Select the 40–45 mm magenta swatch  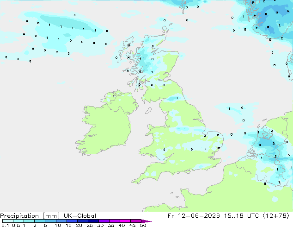125,221
